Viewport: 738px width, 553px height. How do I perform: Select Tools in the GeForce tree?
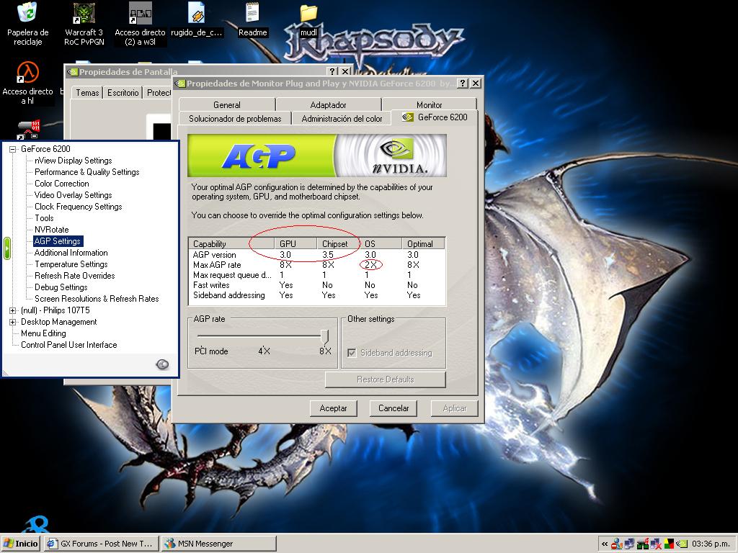(x=44, y=218)
